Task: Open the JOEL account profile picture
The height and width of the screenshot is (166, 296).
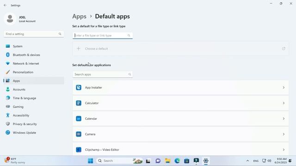Action: (10, 19)
